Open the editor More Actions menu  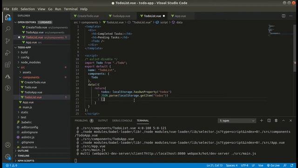pyautogui.click(x=291, y=16)
